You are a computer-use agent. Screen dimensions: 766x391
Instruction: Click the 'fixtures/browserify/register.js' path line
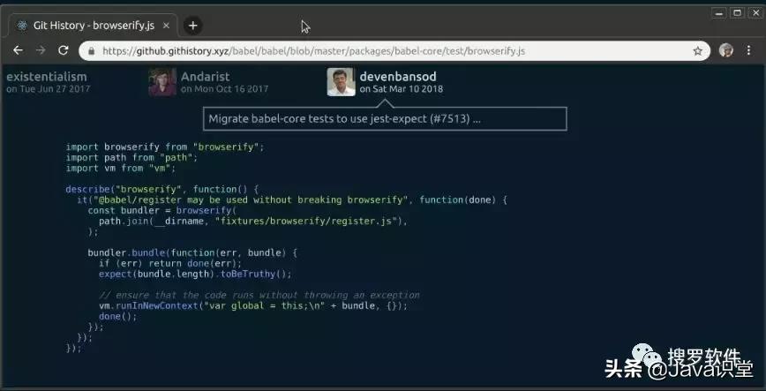[253, 222]
